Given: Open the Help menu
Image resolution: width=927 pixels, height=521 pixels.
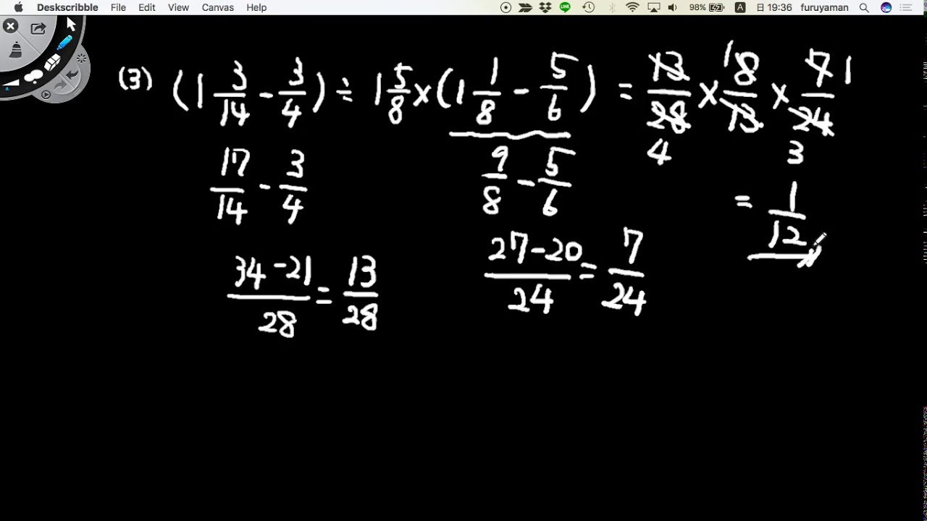Looking at the screenshot, I should coord(256,7).
